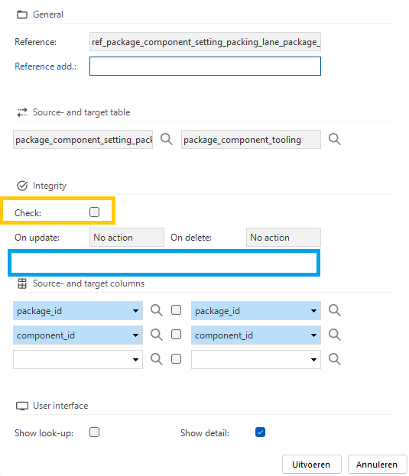Open the On delete action field
The height and width of the screenshot is (476, 409).
coord(284,238)
